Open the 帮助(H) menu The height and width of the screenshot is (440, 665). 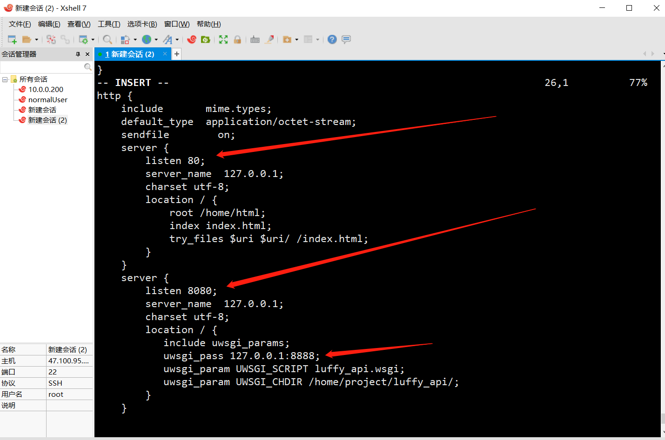tap(209, 24)
